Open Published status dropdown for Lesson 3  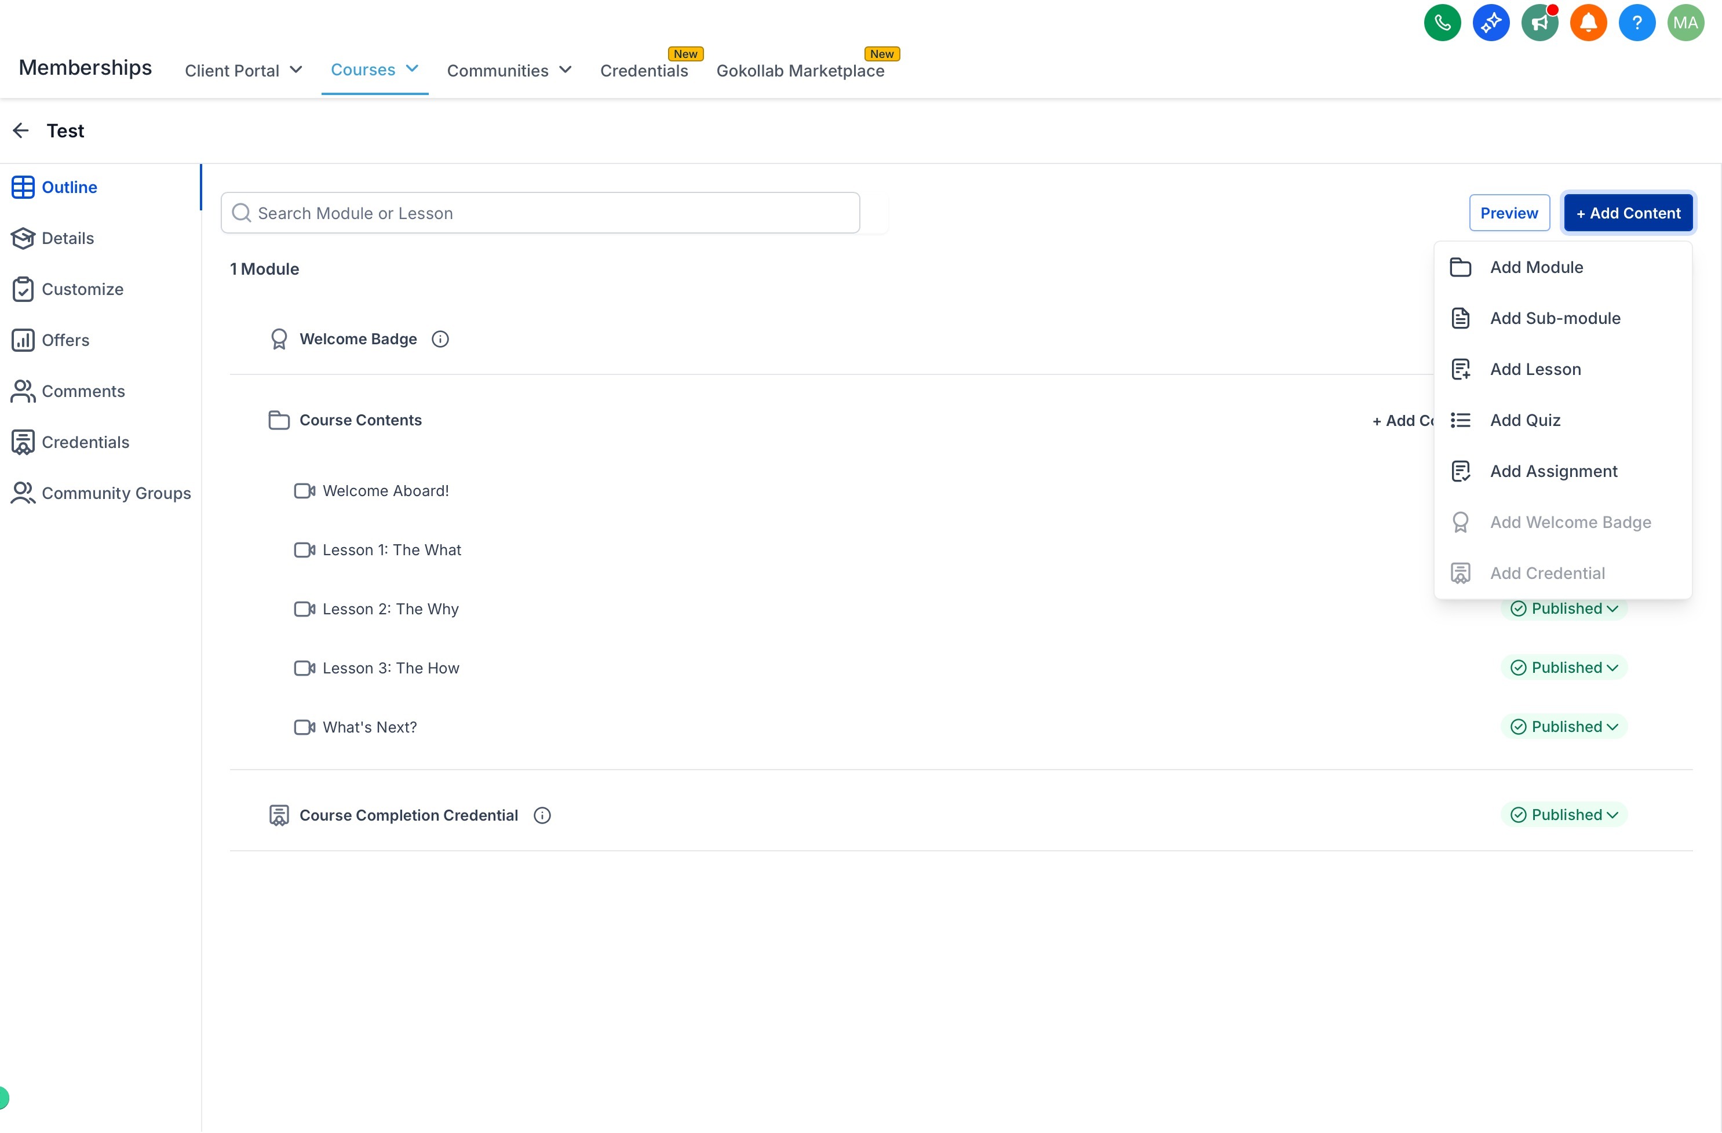[1564, 668]
